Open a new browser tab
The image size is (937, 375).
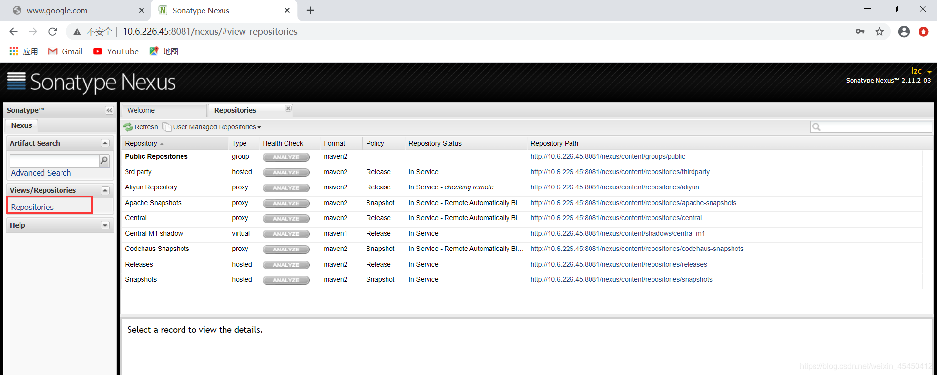pos(310,10)
